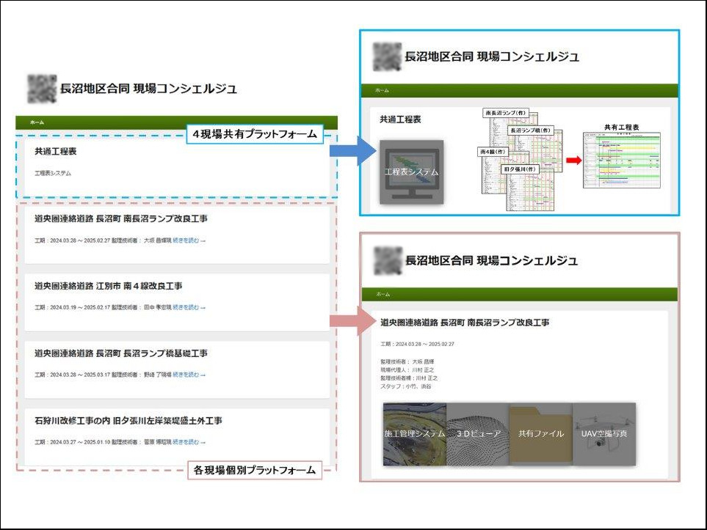Click the blurred logo in the left page header

pyautogui.click(x=41, y=89)
